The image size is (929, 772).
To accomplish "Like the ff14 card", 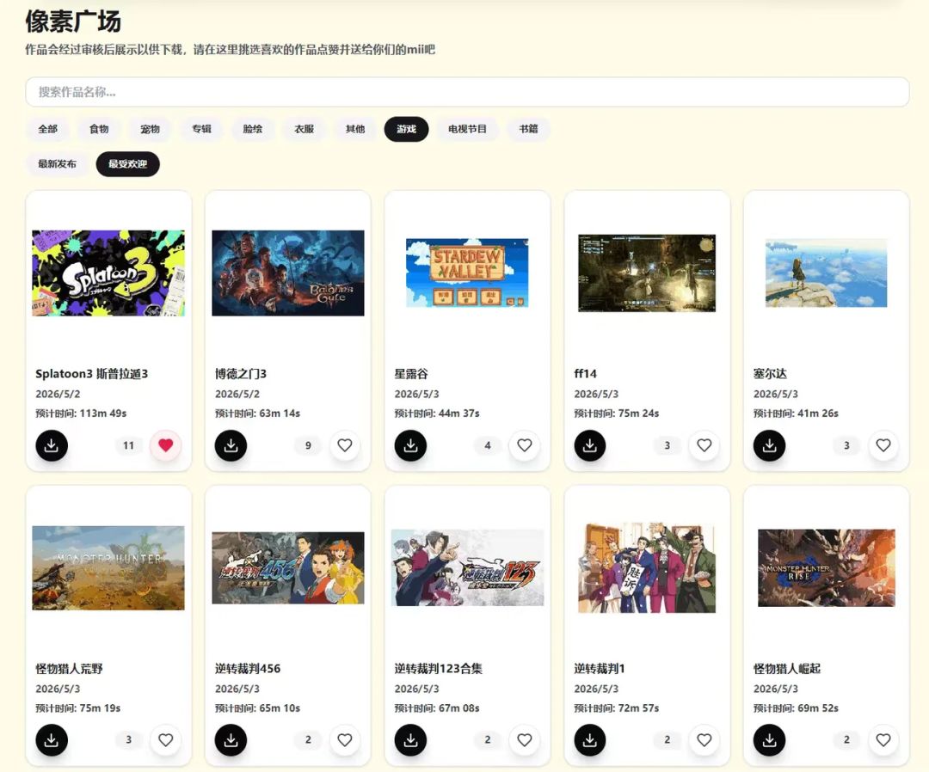I will click(704, 445).
